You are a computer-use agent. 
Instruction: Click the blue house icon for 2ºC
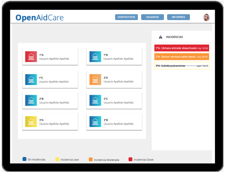click(95, 100)
